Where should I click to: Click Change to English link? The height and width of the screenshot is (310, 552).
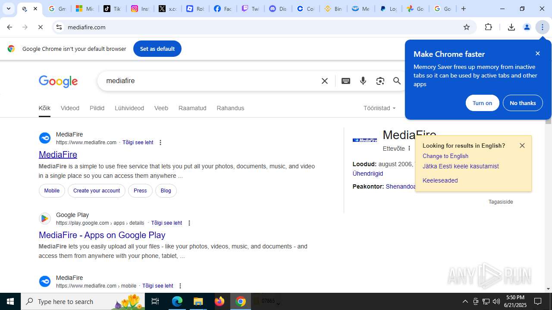point(445,156)
